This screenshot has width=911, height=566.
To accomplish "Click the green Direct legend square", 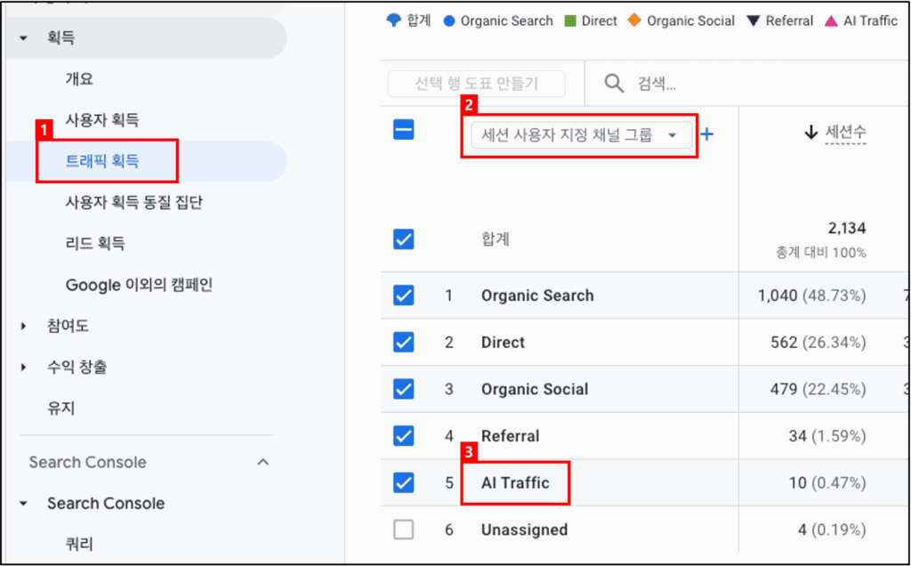I will click(x=571, y=20).
